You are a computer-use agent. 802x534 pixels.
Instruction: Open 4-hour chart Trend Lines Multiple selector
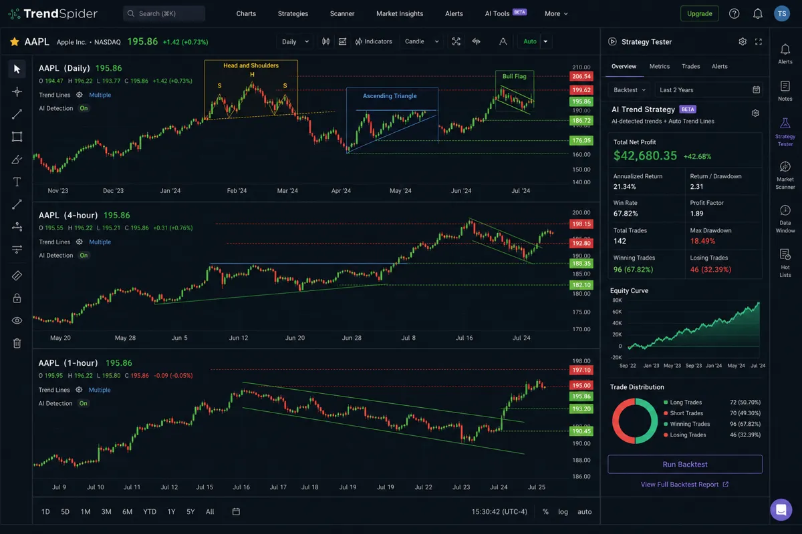100,242
